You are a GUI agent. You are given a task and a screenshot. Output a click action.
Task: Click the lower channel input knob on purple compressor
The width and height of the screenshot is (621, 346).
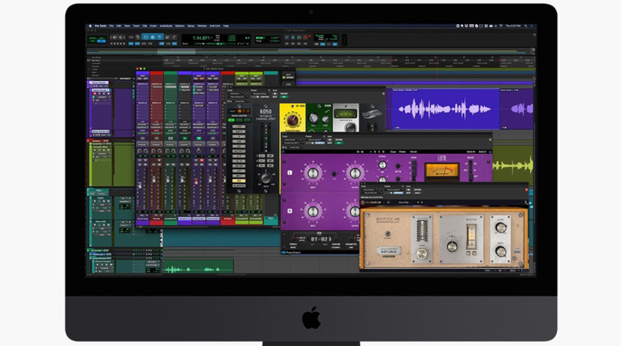click(313, 211)
